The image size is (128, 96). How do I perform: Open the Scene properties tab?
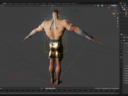point(121,48)
